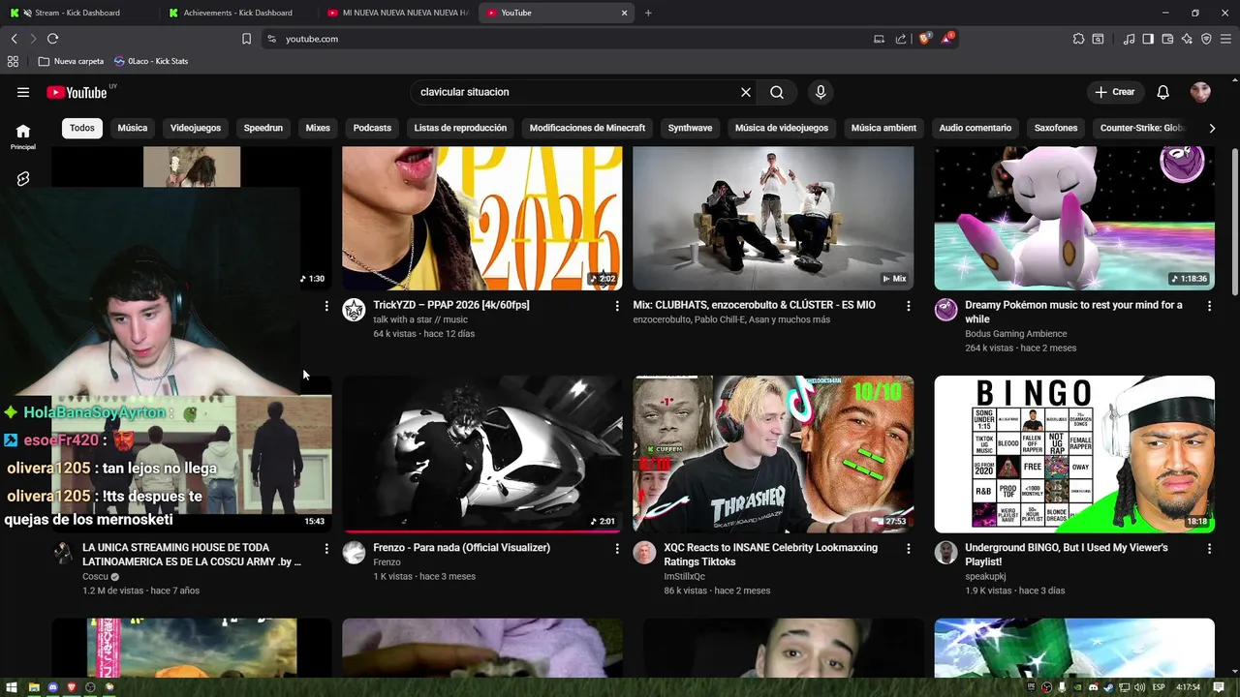Select the Música filter chip
Screen dimensions: 1240x697
133,128
